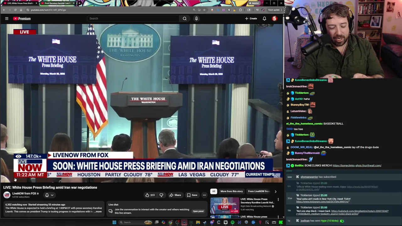Click the browser back arrow

4,10
